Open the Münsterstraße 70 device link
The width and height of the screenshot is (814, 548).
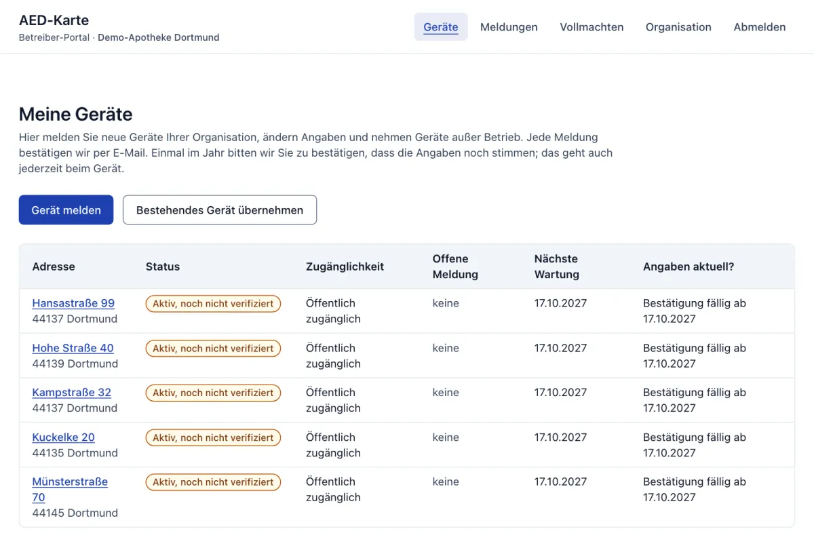(70, 489)
